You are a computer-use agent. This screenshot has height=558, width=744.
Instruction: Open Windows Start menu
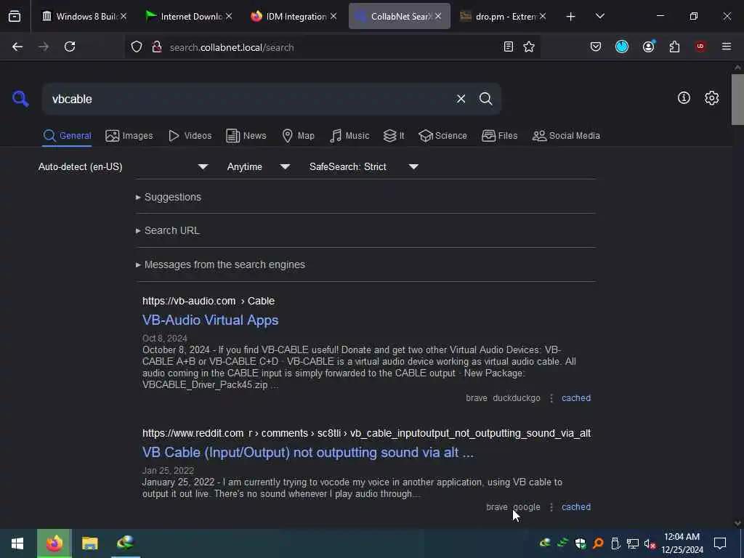tap(17, 543)
